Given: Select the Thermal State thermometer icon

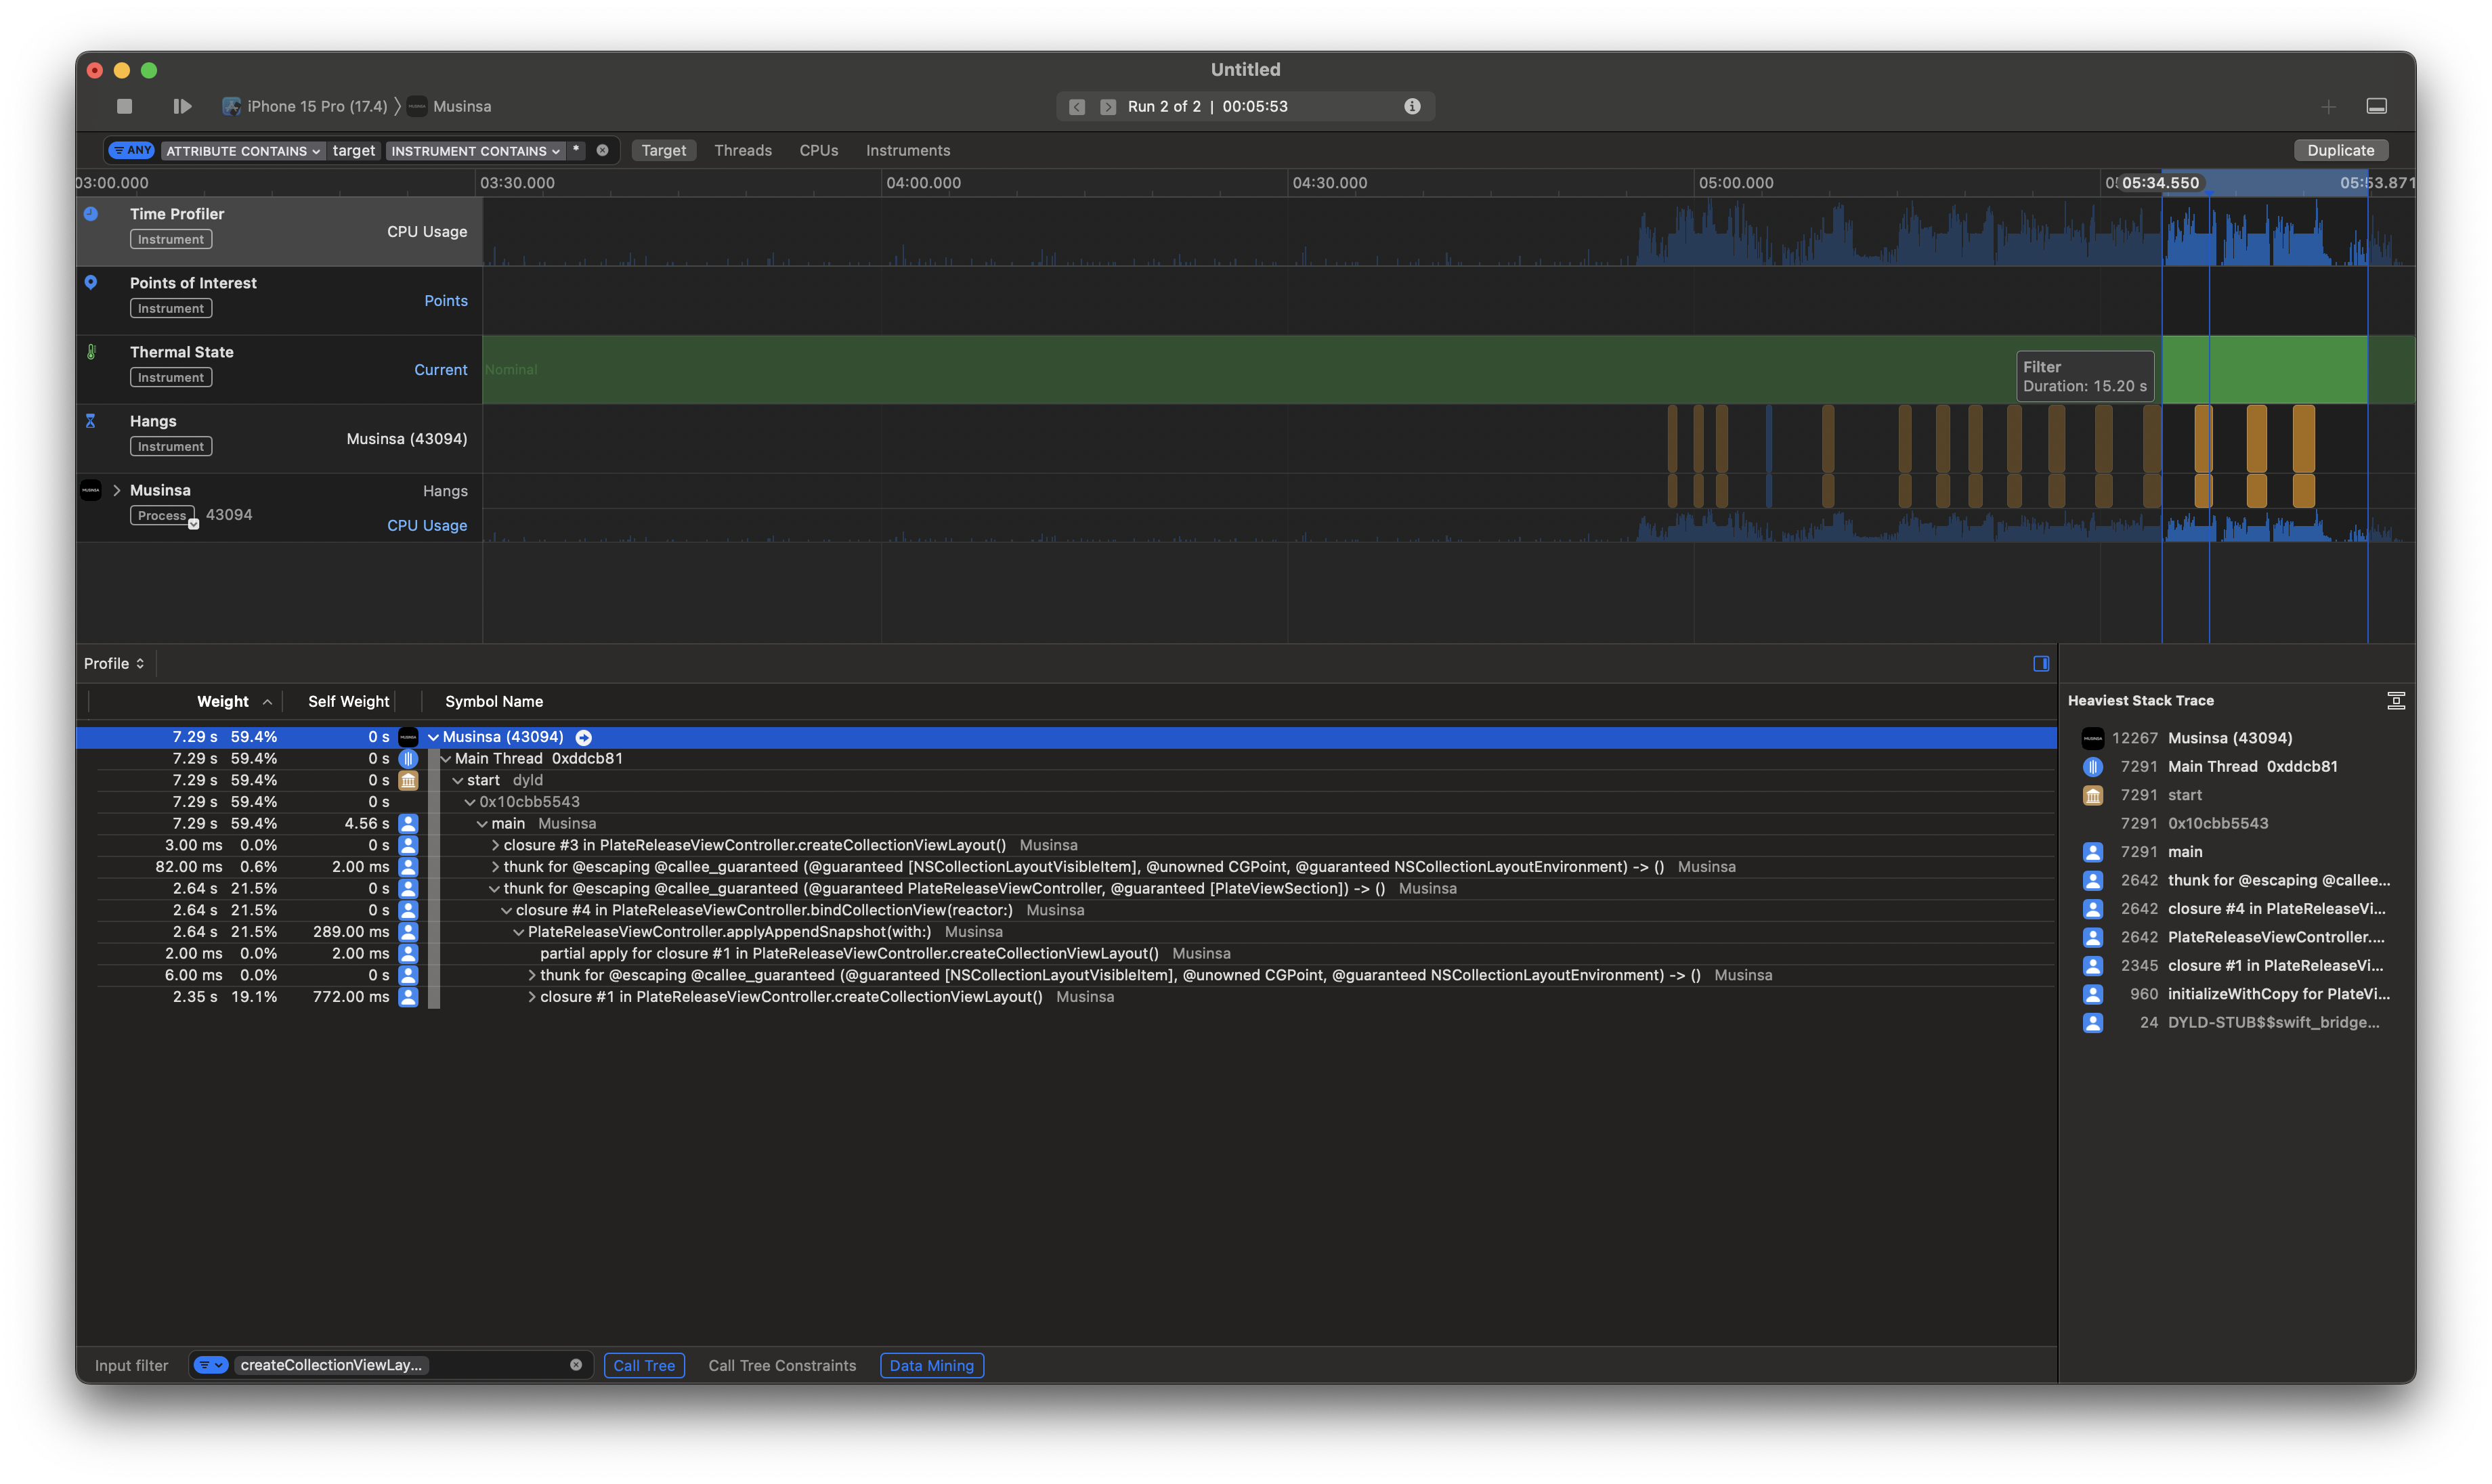Looking at the screenshot, I should (x=91, y=352).
